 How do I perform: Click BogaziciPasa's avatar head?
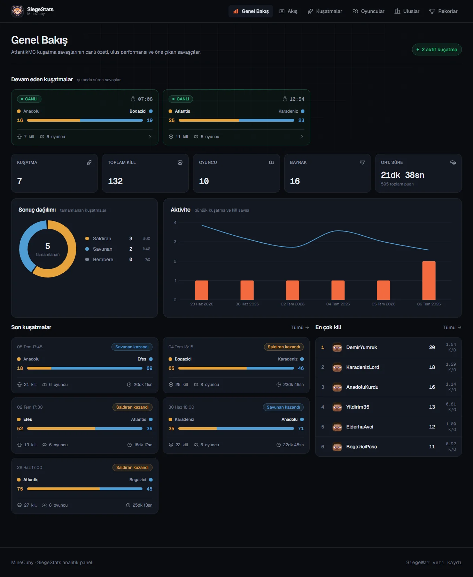(337, 447)
